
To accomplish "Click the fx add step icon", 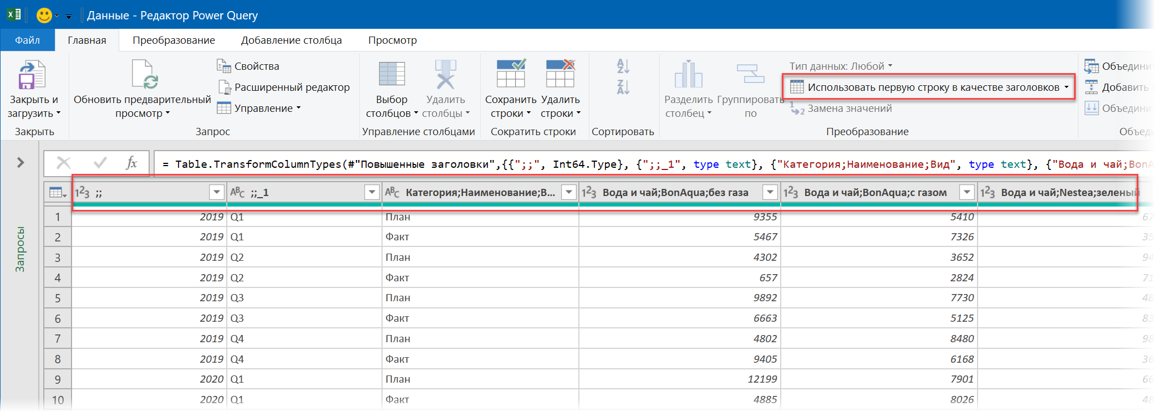I will 131,163.
